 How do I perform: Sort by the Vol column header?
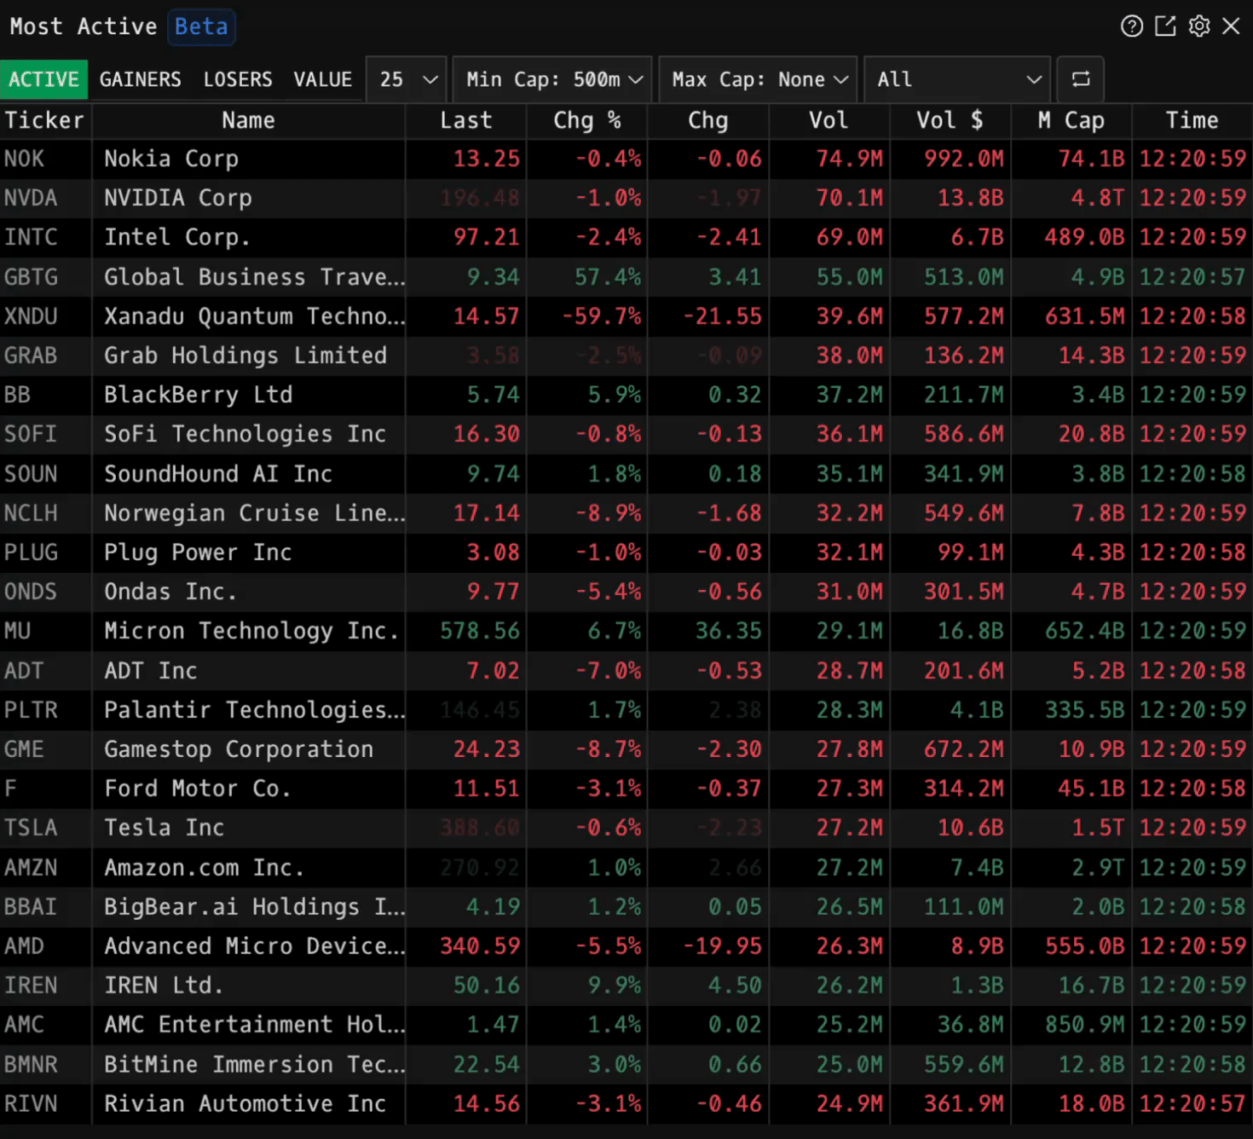pyautogui.click(x=829, y=120)
